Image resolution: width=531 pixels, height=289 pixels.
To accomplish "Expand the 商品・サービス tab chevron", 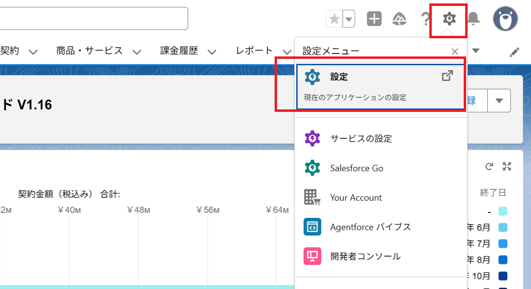I will click(x=137, y=52).
